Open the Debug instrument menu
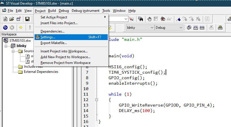 pyautogui.click(x=86, y=11)
